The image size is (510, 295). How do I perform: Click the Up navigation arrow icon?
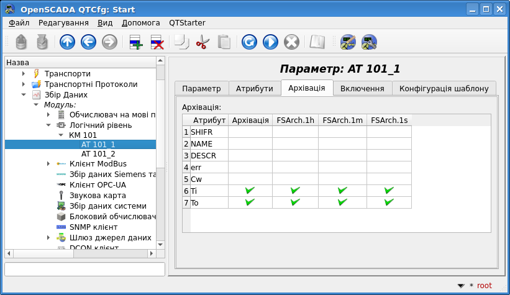(67, 42)
